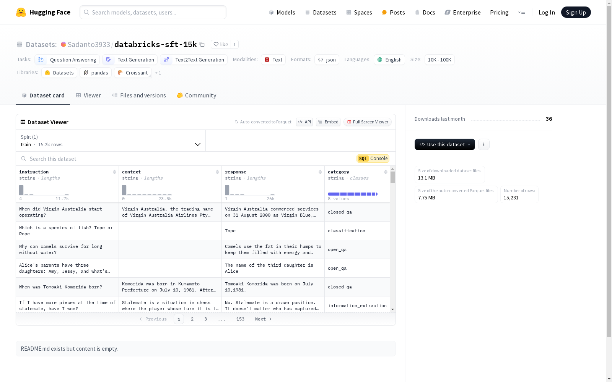
Task: Click the json format tag
Action: coord(327,60)
